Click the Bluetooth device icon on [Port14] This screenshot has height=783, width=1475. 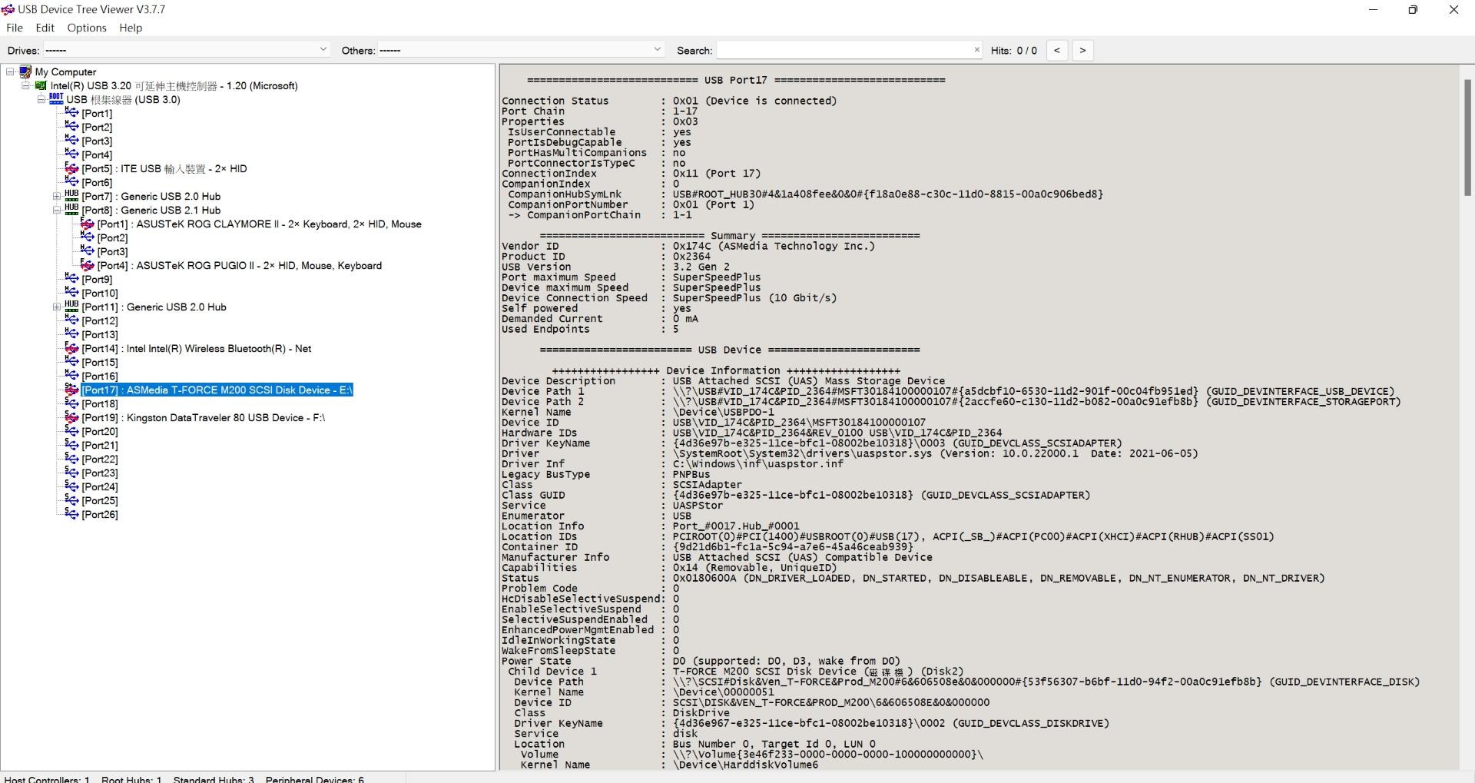71,348
